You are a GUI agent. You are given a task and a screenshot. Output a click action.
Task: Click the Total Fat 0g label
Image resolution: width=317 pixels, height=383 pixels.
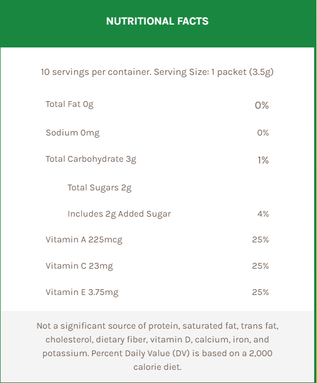point(70,104)
